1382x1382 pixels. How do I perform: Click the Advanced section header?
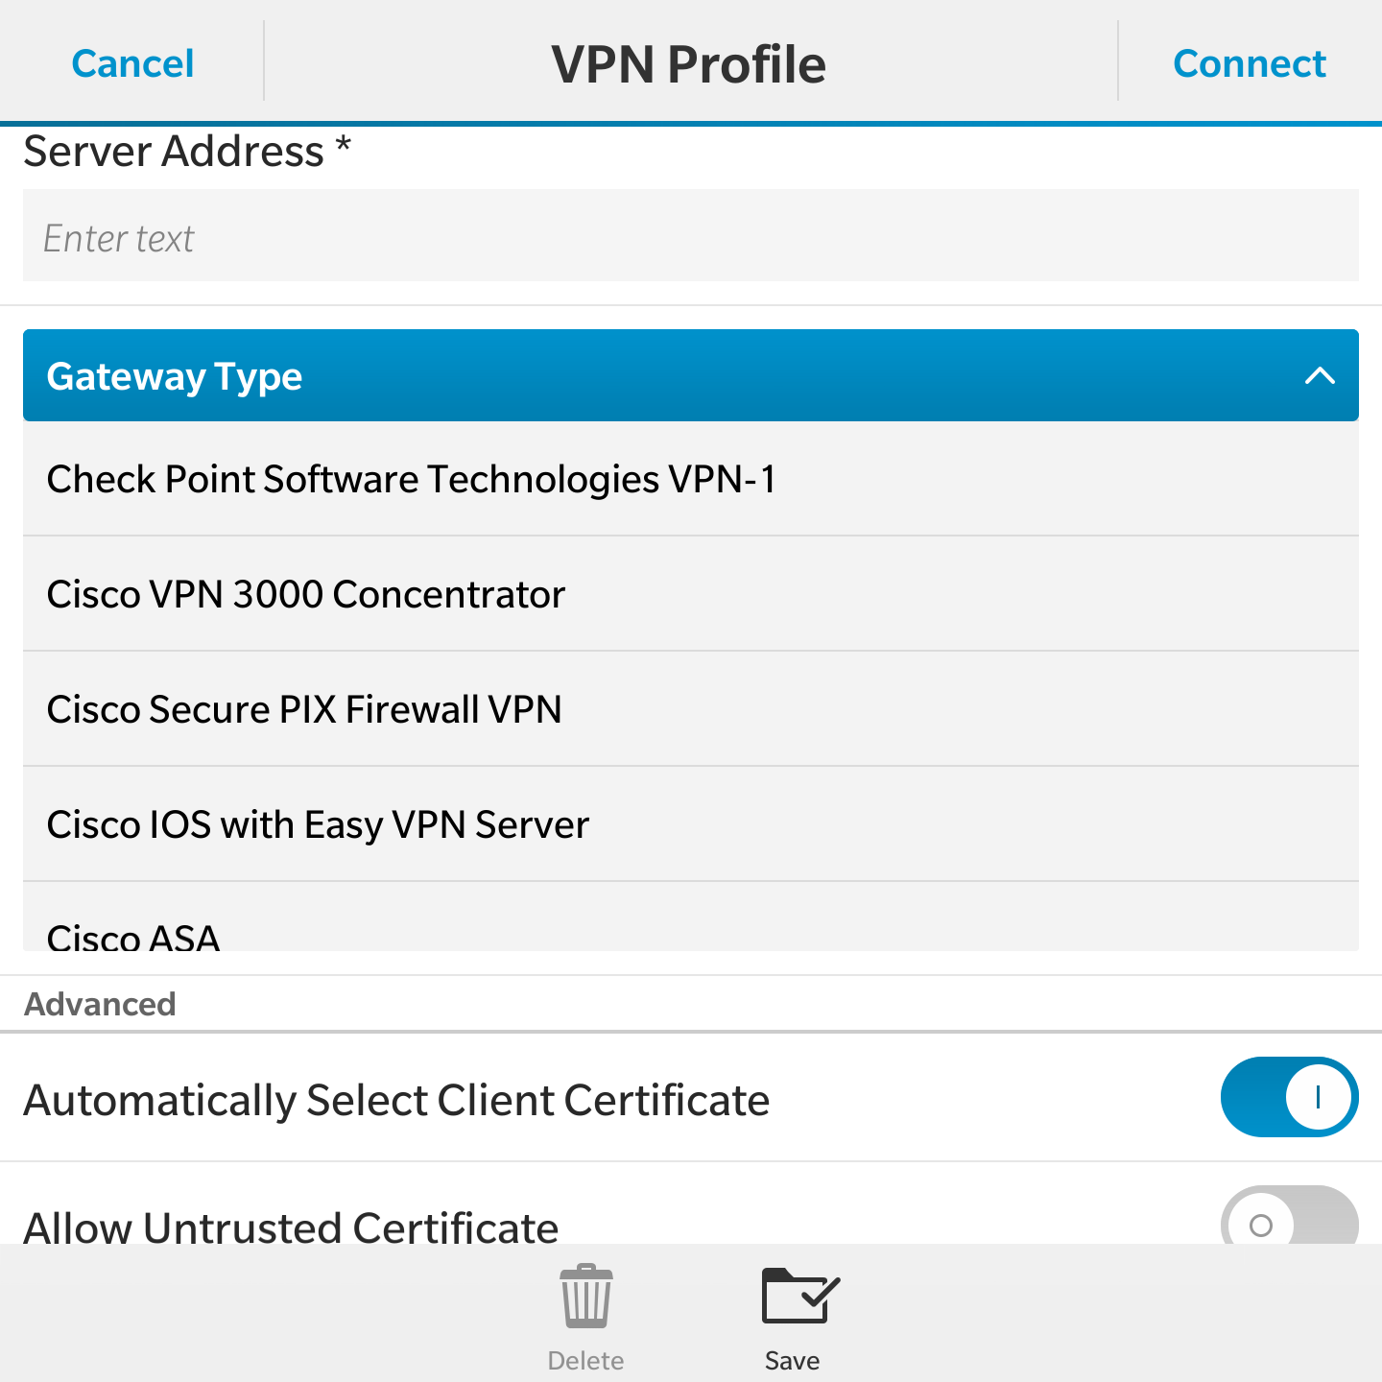click(100, 1004)
